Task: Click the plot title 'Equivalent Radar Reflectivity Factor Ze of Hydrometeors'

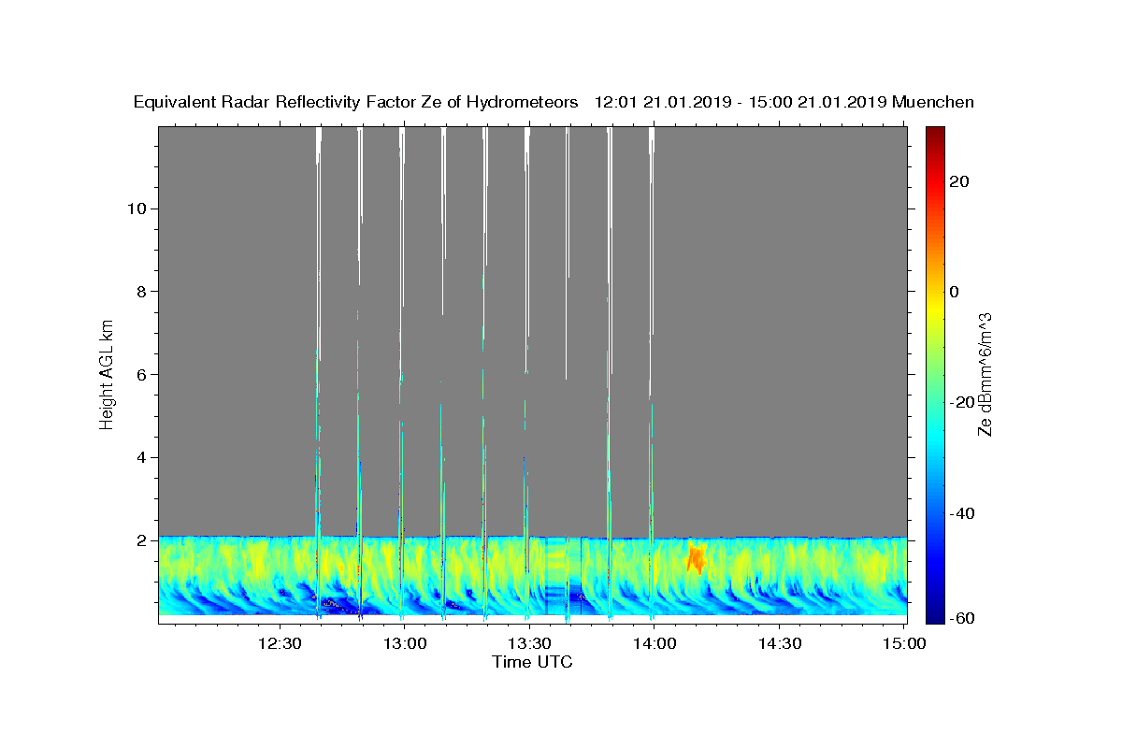Action: coord(356,102)
